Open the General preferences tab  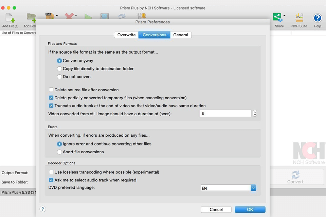click(x=181, y=35)
